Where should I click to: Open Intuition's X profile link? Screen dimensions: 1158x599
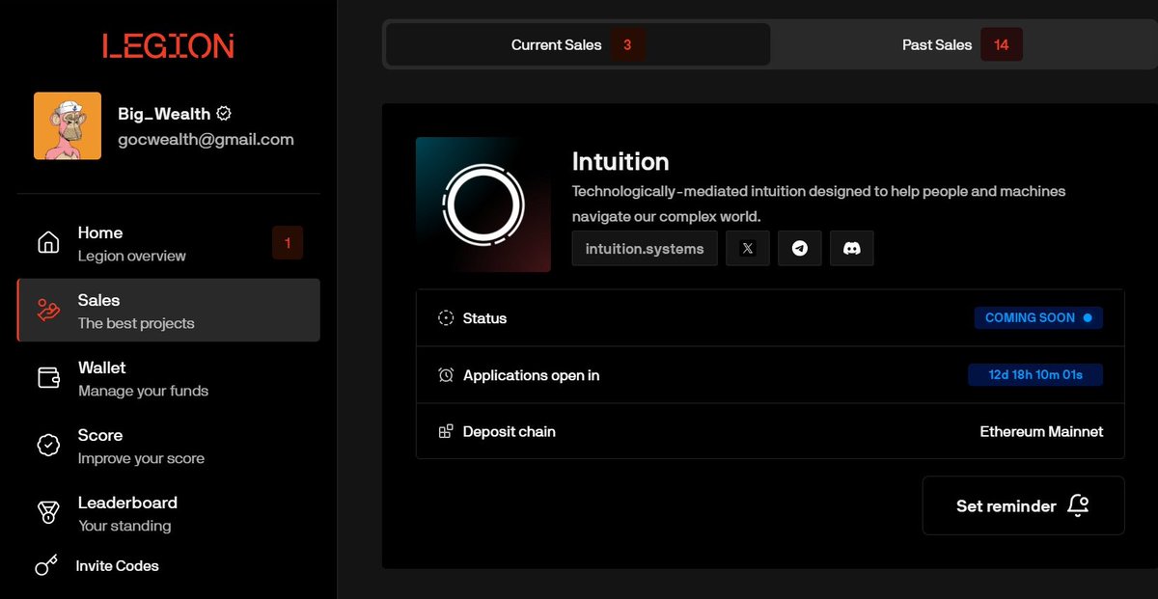pyautogui.click(x=748, y=248)
